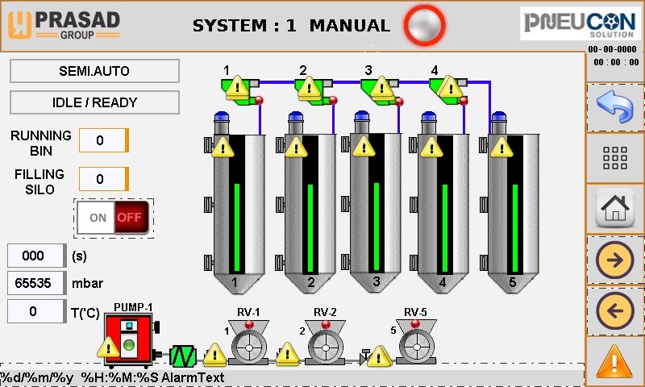Open the grid menu icon
This screenshot has height=387, width=645.
tap(614, 158)
